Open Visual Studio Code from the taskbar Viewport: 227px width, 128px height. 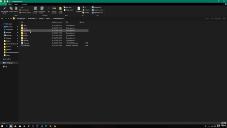[x=42, y=126]
